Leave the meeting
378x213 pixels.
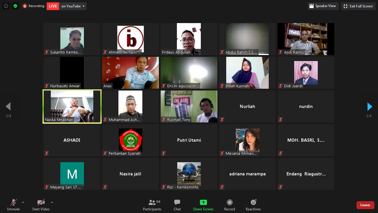point(365,205)
